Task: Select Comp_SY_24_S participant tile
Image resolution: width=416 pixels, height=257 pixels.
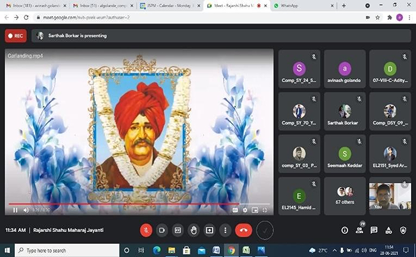Action: [299, 69]
